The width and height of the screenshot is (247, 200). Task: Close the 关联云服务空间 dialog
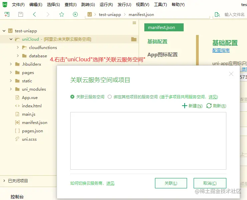coord(231,74)
